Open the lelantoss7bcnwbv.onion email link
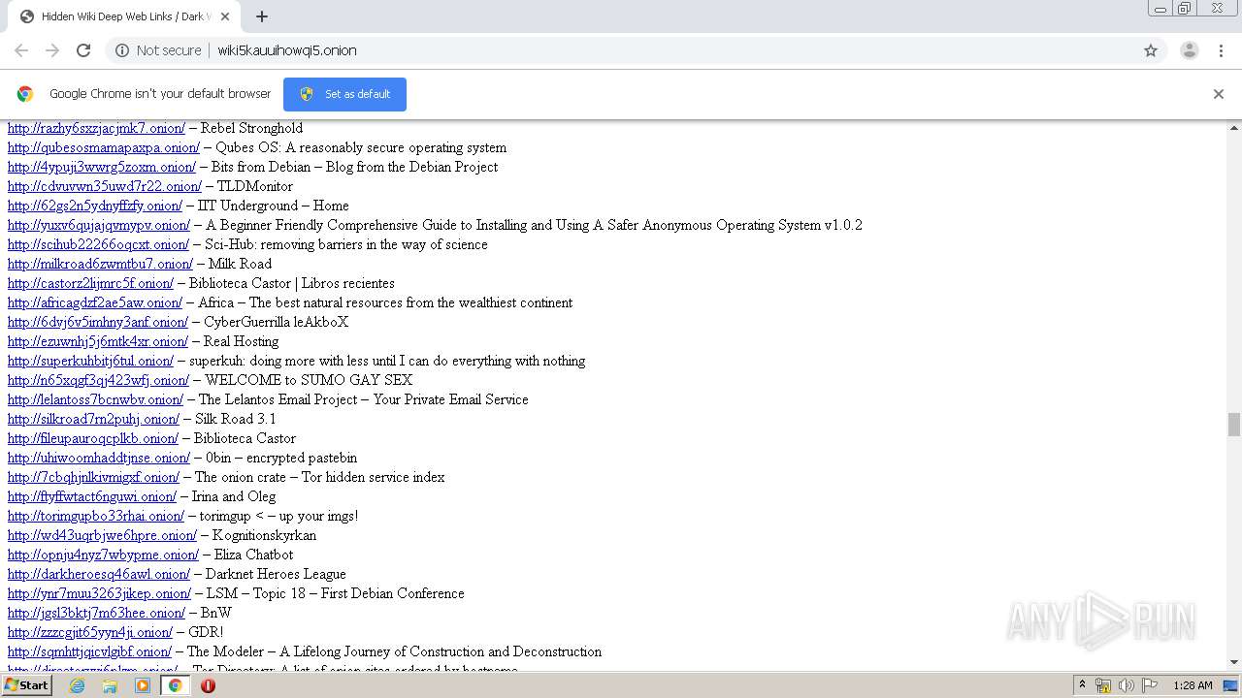This screenshot has height=698, width=1242. coord(95,399)
